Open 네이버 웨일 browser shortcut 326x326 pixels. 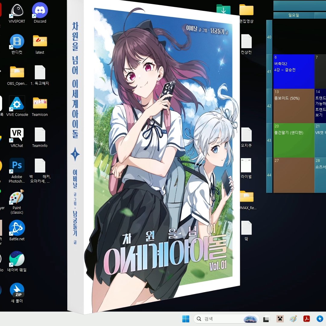click(17, 262)
